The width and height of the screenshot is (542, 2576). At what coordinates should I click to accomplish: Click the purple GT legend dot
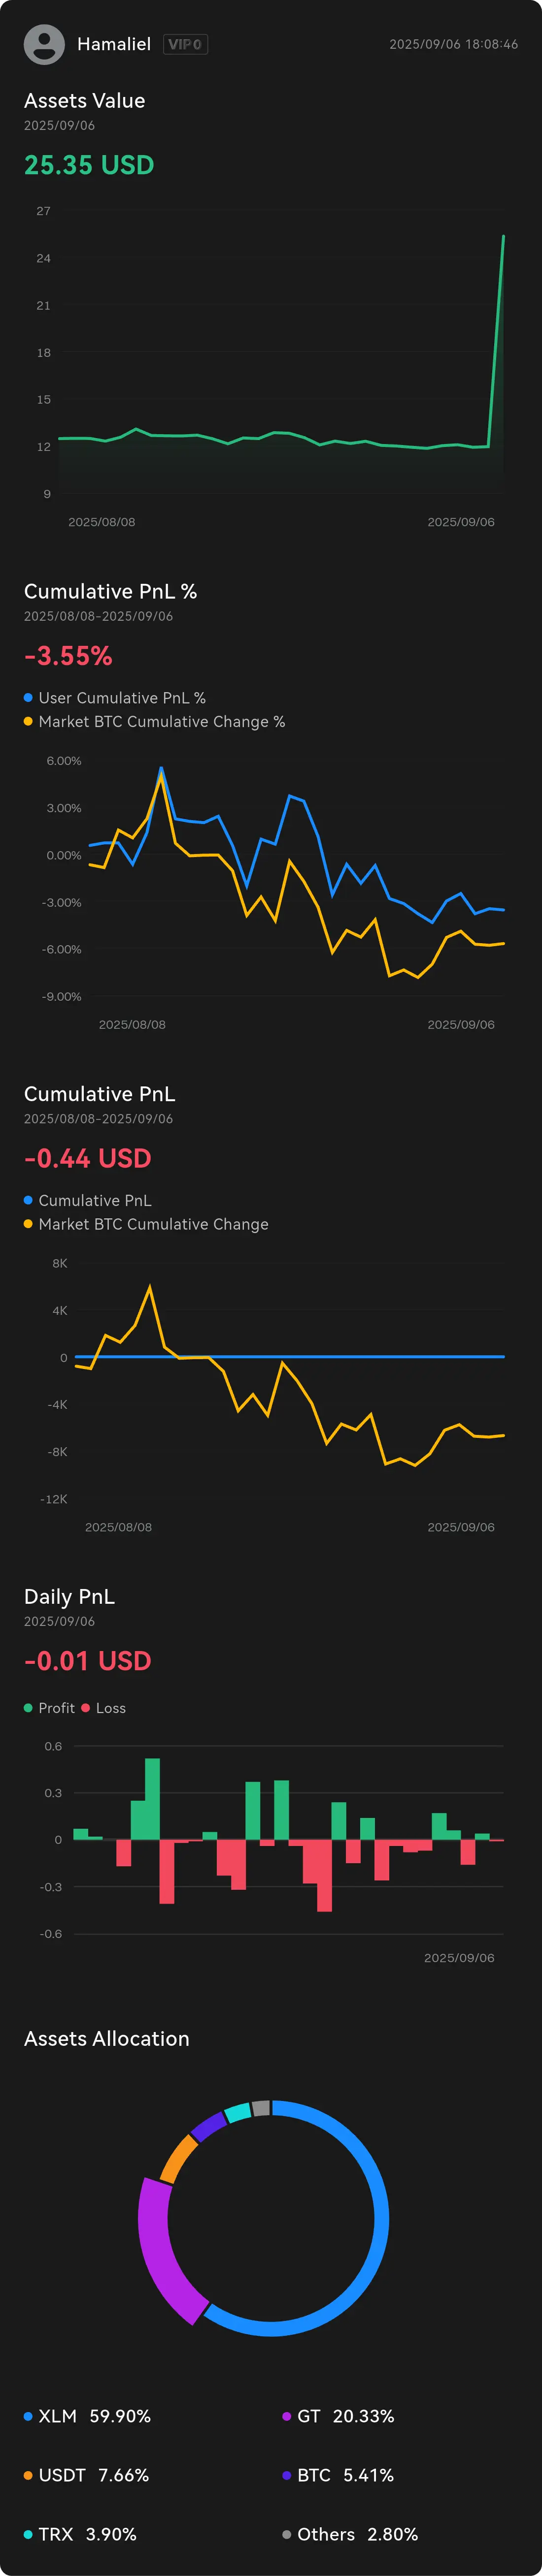click(x=287, y=2416)
